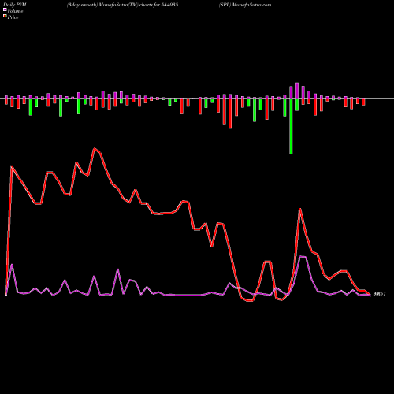Click the tallest green bar in the histogram
This screenshot has width=394, height=394.
(291, 126)
